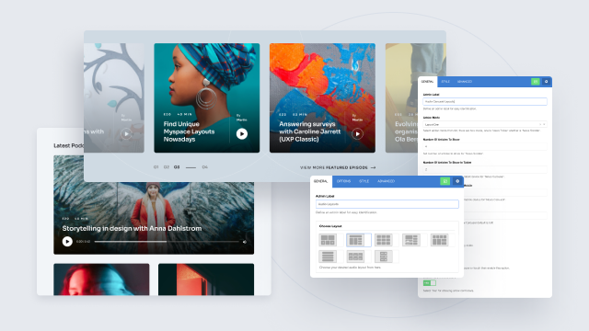Click the Admin Label field in back panel
This screenshot has height=331, width=589.
485,102
